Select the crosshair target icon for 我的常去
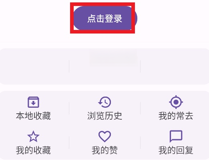The width and height of the screenshot is (209, 160). 176,102
